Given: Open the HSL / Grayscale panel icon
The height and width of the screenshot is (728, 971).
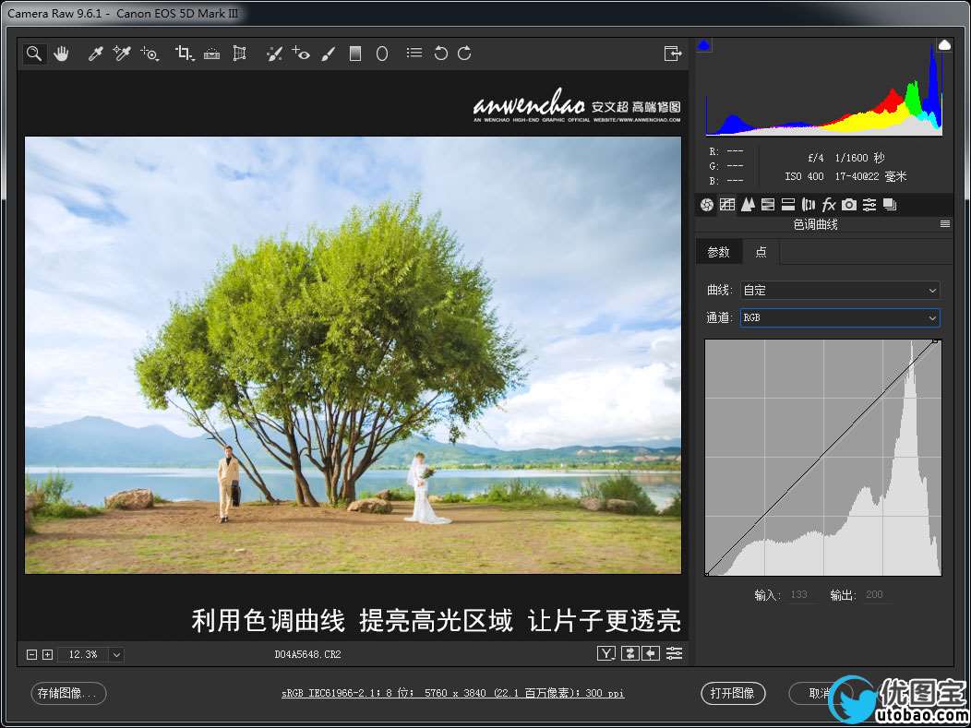Looking at the screenshot, I should click(x=768, y=204).
